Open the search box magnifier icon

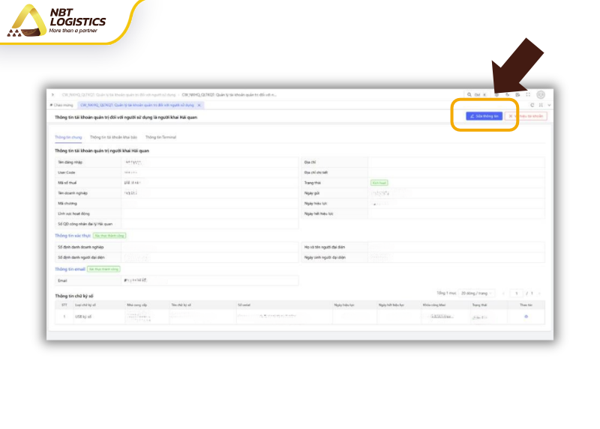click(x=469, y=94)
